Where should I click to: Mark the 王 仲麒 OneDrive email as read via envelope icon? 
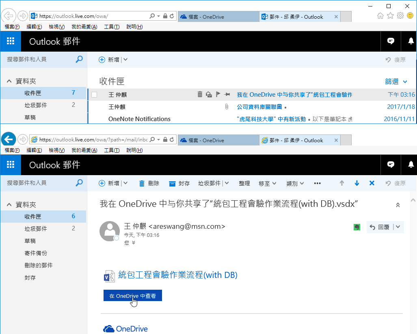[209, 94]
